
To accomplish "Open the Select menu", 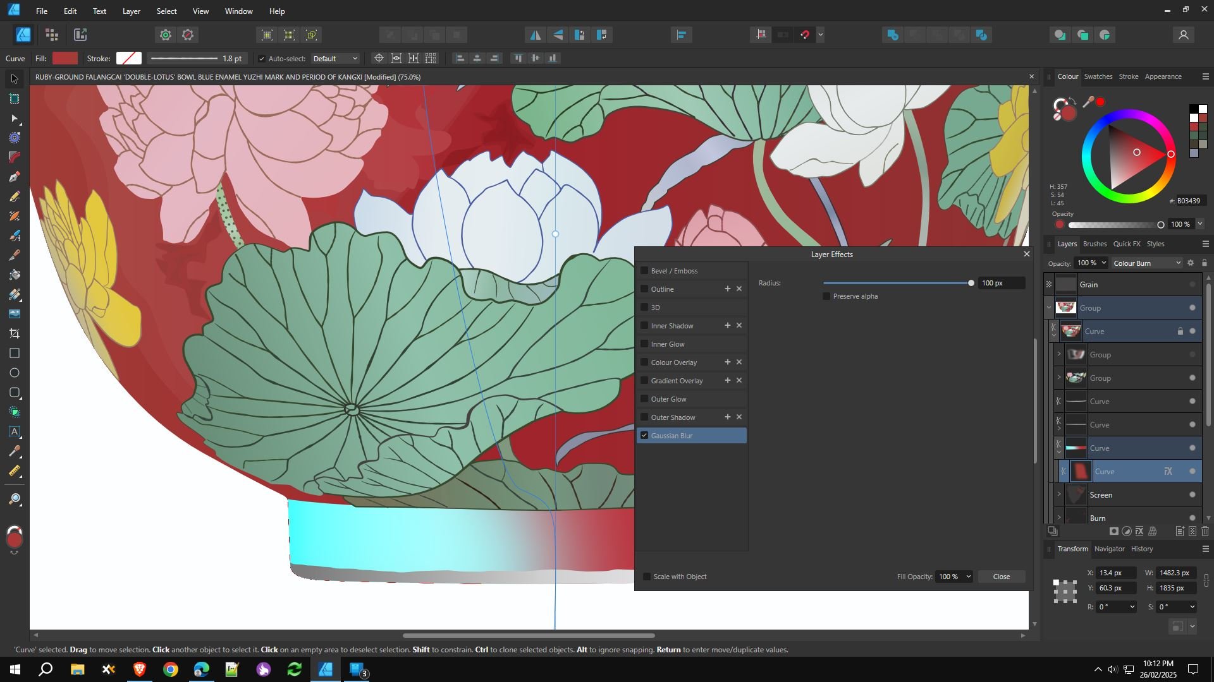I will [166, 11].
